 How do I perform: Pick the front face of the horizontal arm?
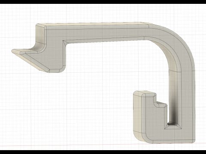100,33
